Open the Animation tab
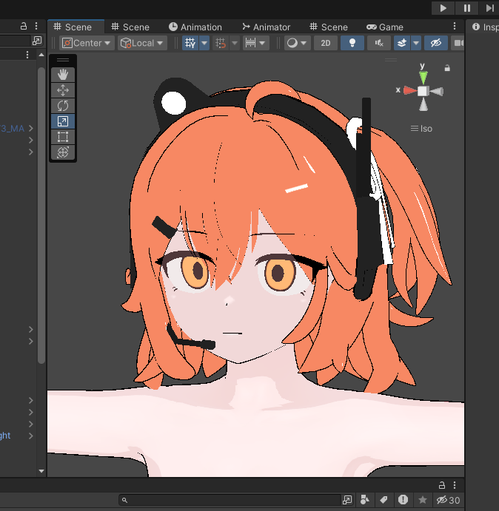 tap(195, 27)
